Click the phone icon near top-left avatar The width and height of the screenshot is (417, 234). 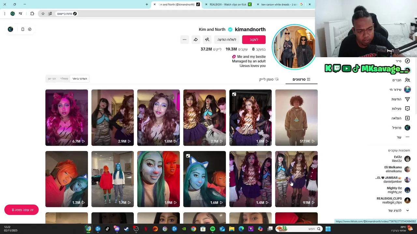(22, 29)
